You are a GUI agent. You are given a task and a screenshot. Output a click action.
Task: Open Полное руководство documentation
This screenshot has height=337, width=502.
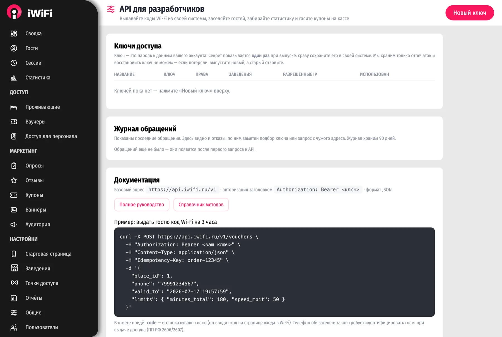coord(142,205)
